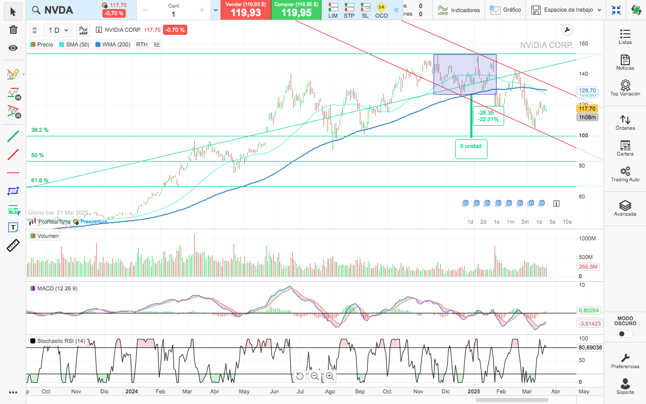Click the reset zoom undo icon
Viewport: 646px width, 404px height.
[299, 376]
